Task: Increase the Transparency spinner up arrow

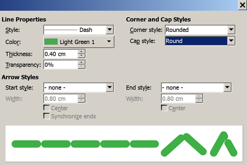Action: click(x=82, y=63)
